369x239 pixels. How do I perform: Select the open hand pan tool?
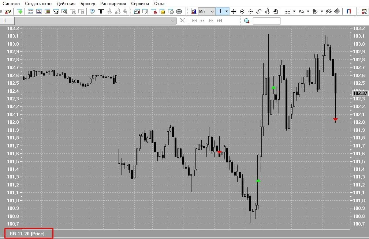tap(276, 11)
